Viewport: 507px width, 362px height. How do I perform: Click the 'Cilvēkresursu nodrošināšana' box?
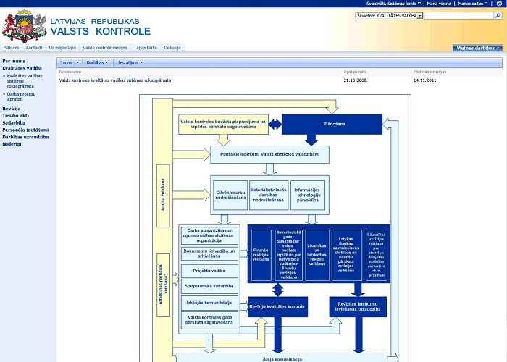[x=230, y=195]
